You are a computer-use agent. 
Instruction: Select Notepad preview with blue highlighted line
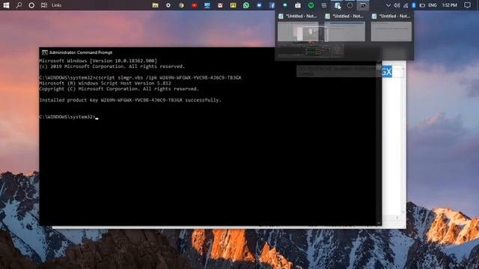point(344,31)
